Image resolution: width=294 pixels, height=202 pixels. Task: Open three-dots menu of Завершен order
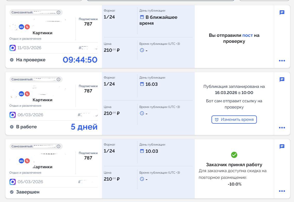pyautogui.click(x=282, y=191)
